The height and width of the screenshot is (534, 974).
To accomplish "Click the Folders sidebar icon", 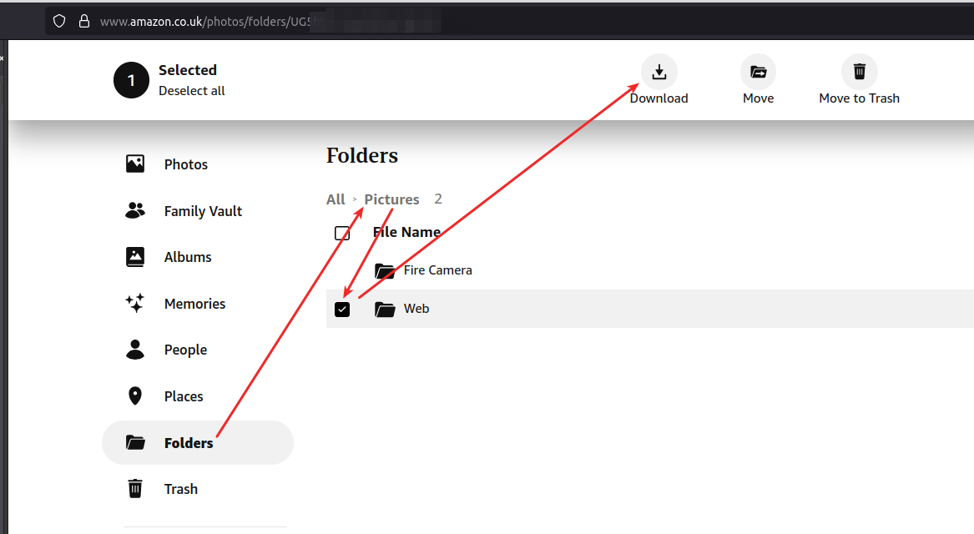I will click(135, 442).
